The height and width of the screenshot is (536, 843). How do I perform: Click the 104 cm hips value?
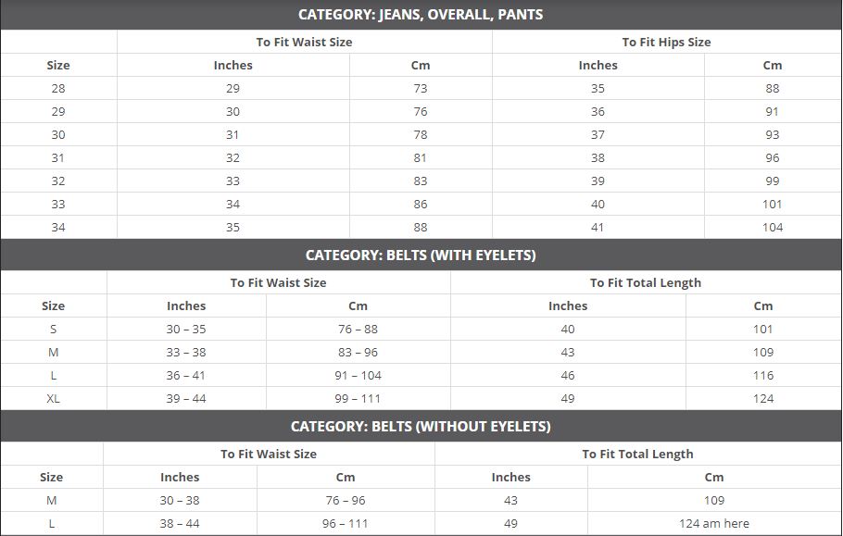[x=772, y=227]
